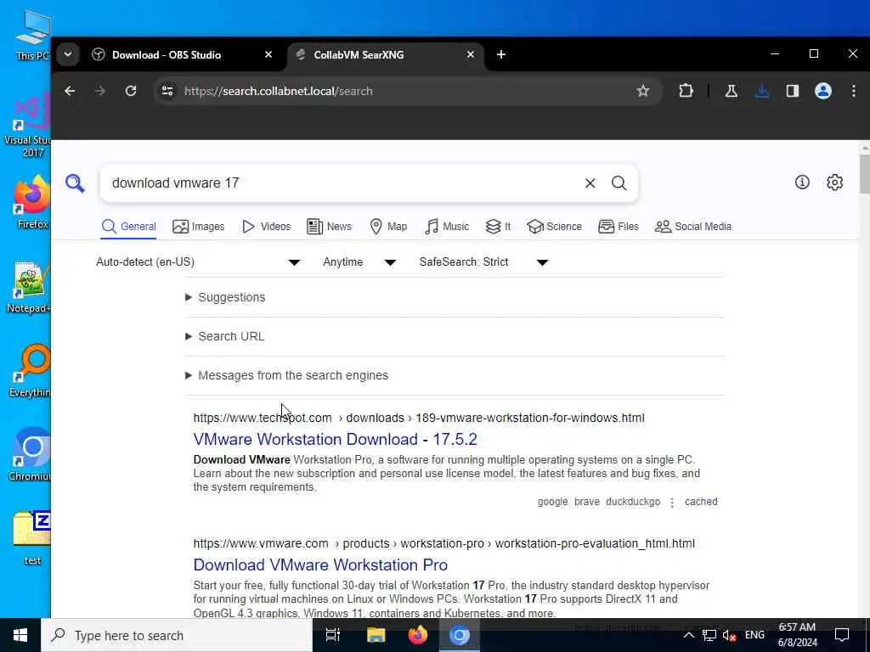Click the duckduckgo engine link on techspot result
870x652 pixels.
[x=633, y=502]
